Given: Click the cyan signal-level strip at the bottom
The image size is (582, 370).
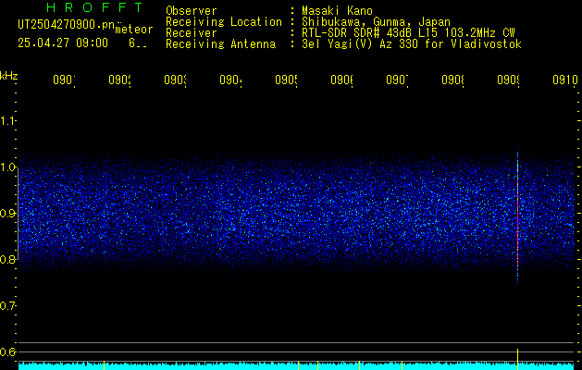Looking at the screenshot, I should (x=296, y=366).
